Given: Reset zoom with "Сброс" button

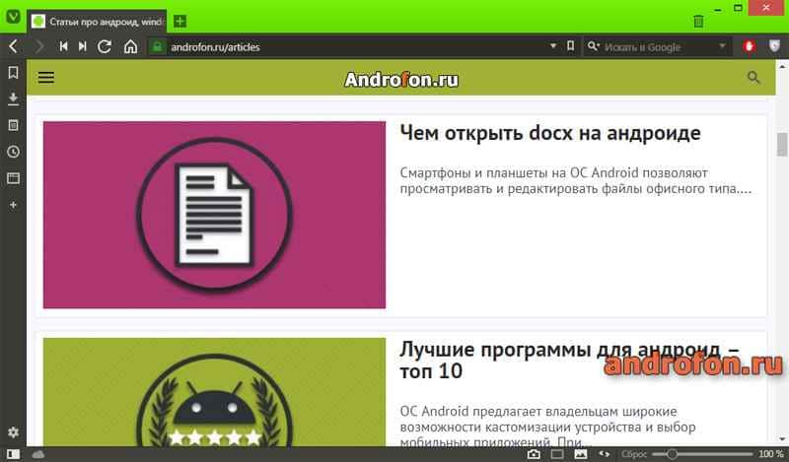Looking at the screenshot, I should pyautogui.click(x=634, y=454).
